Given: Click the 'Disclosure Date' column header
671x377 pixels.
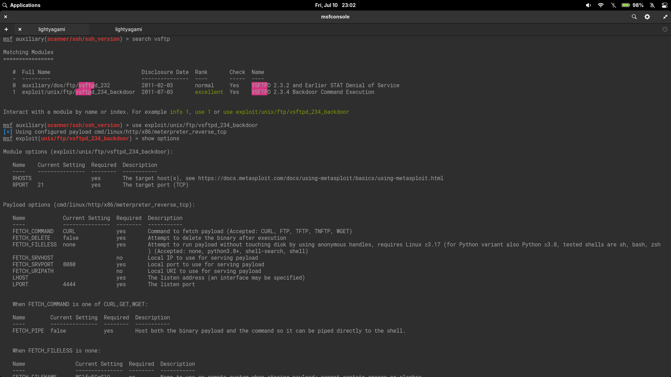Looking at the screenshot, I should 165,72.
